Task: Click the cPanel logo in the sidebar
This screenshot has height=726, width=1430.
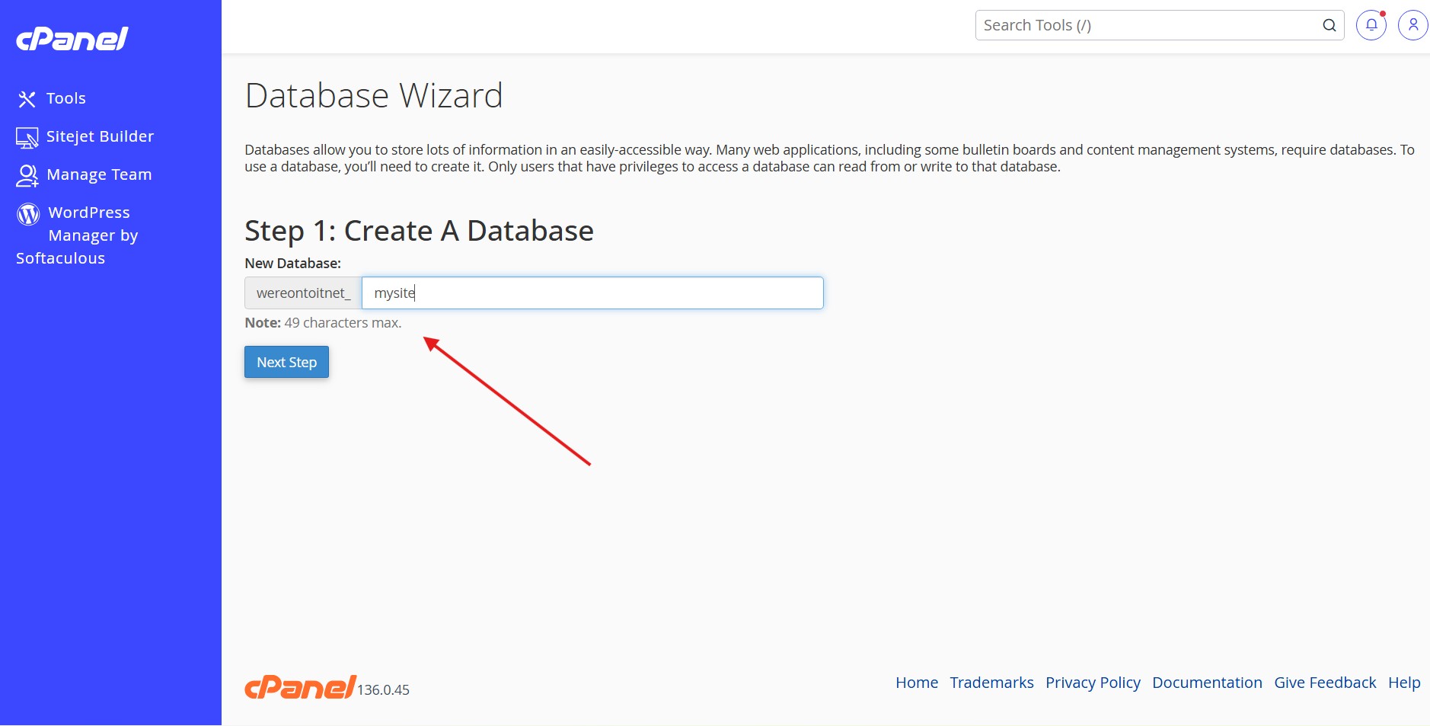Action: [x=72, y=39]
